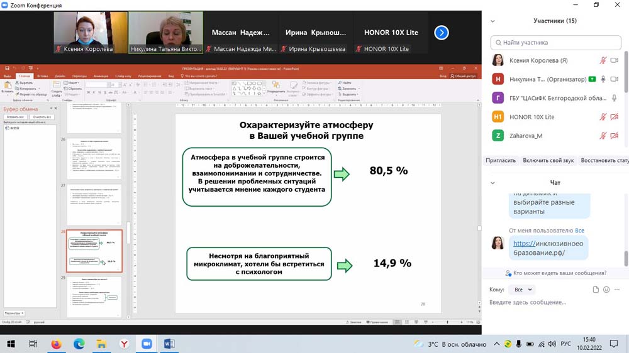Click the file attachment icon in chat

tap(596, 290)
